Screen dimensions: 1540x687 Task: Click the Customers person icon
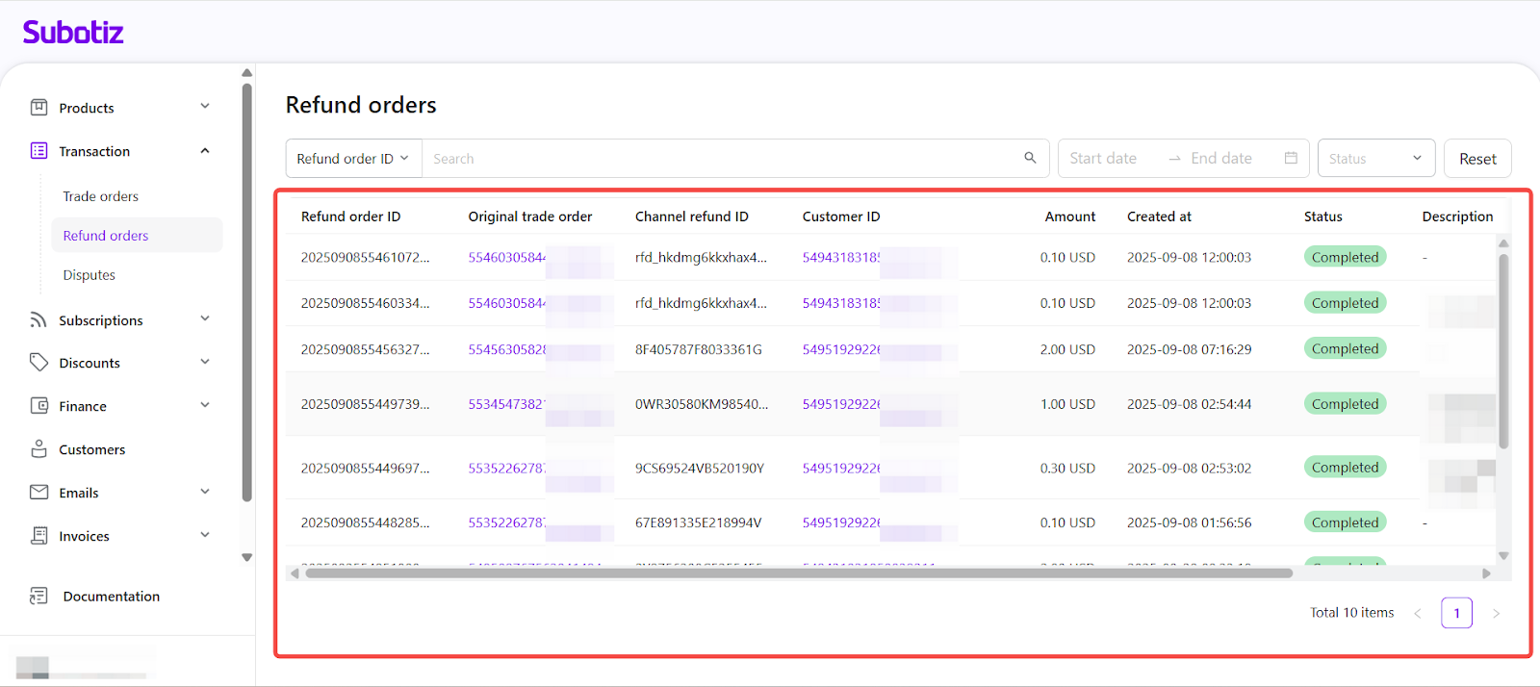pyautogui.click(x=38, y=449)
